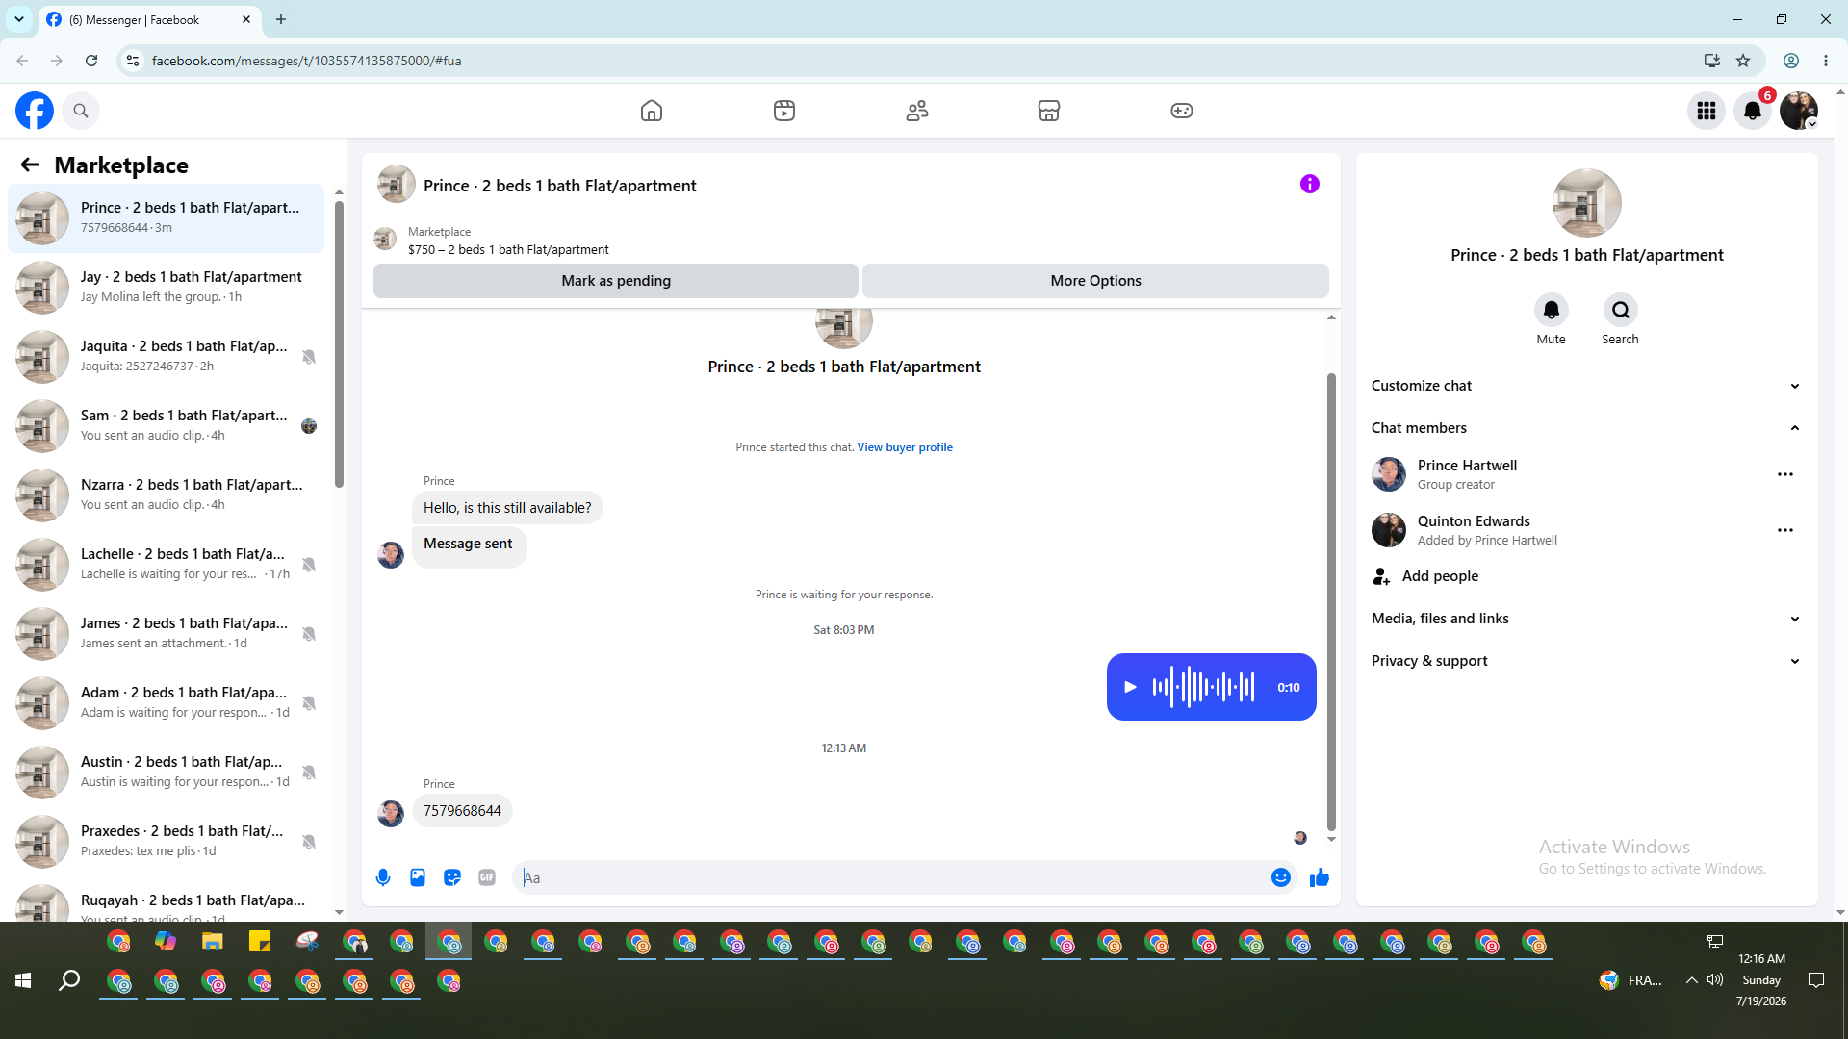1848x1039 pixels.
Task: Search in conversation
Action: [1621, 310]
